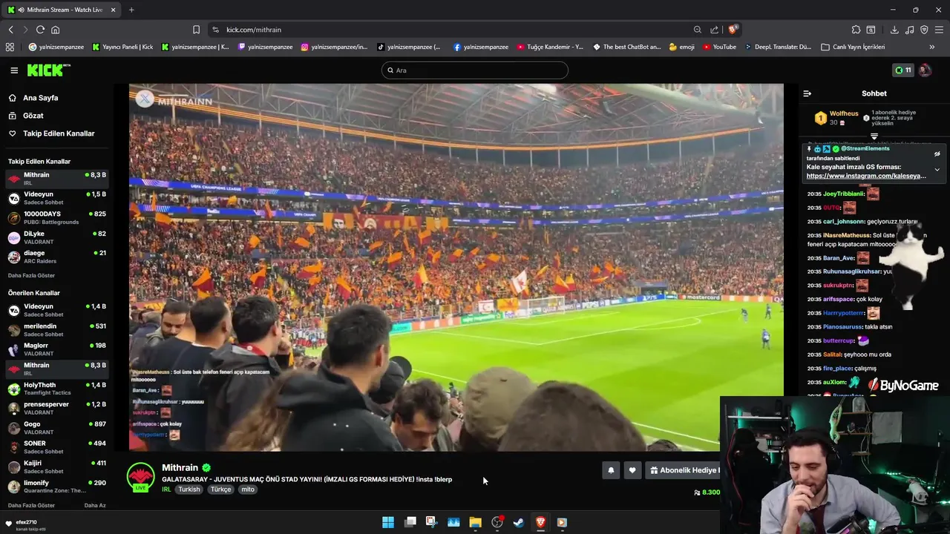Show more bookmarks with the chevron
Screen dimensions: 950x534
[x=932, y=47]
